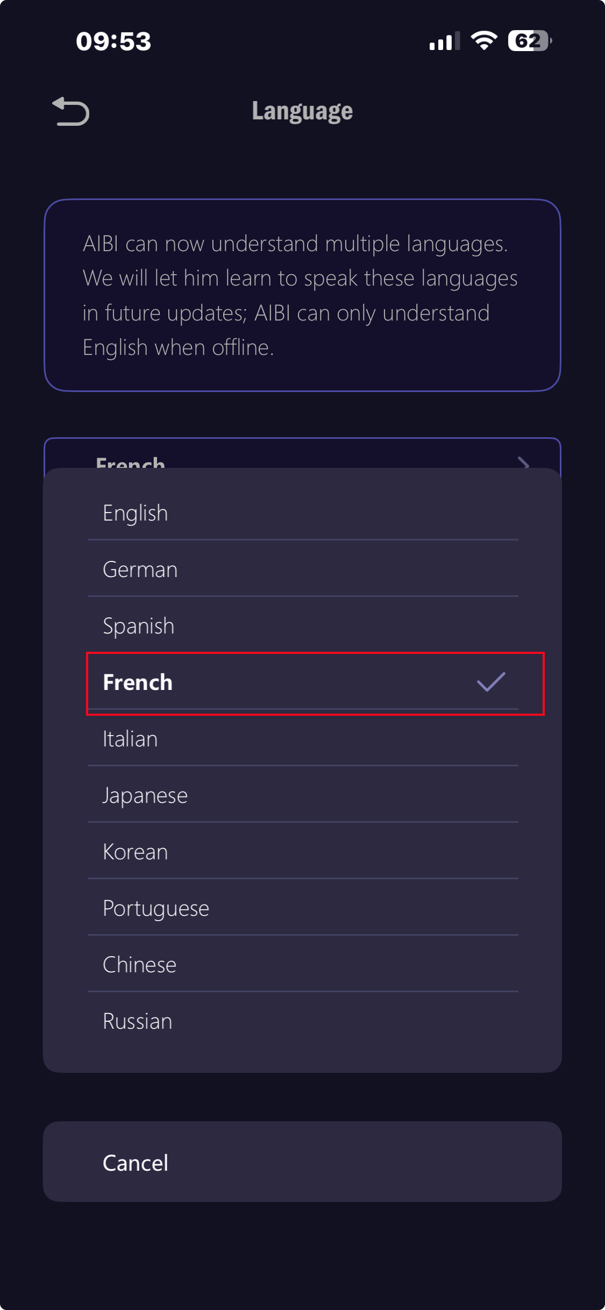Expand the language selector chevron
Screen dimensions: 605x1310
tap(523, 461)
